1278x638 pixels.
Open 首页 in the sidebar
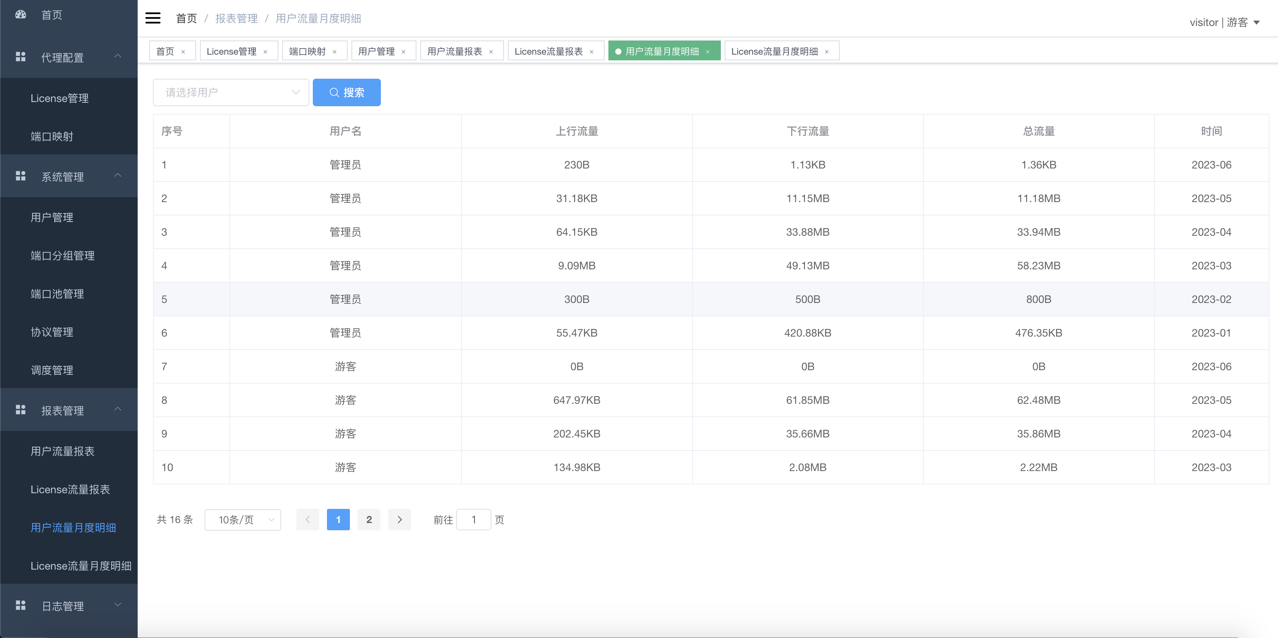tap(69, 15)
